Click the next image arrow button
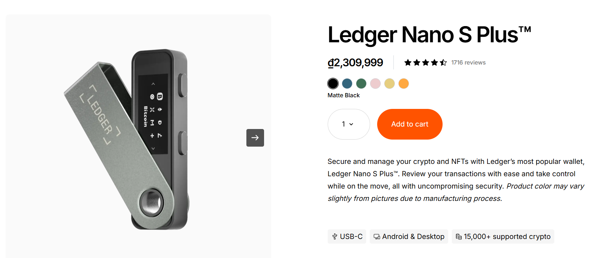Image resolution: width=608 pixels, height=258 pixels. (255, 138)
